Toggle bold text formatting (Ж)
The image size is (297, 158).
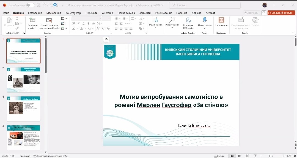tap(74, 24)
